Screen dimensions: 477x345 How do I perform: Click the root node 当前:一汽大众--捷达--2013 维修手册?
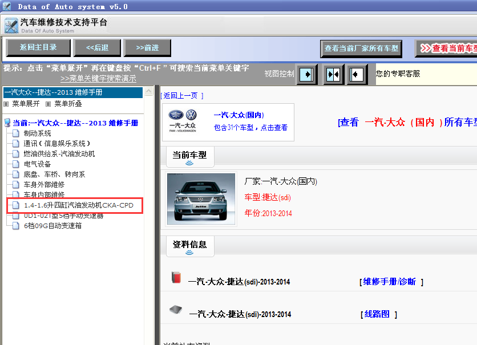pos(75,123)
